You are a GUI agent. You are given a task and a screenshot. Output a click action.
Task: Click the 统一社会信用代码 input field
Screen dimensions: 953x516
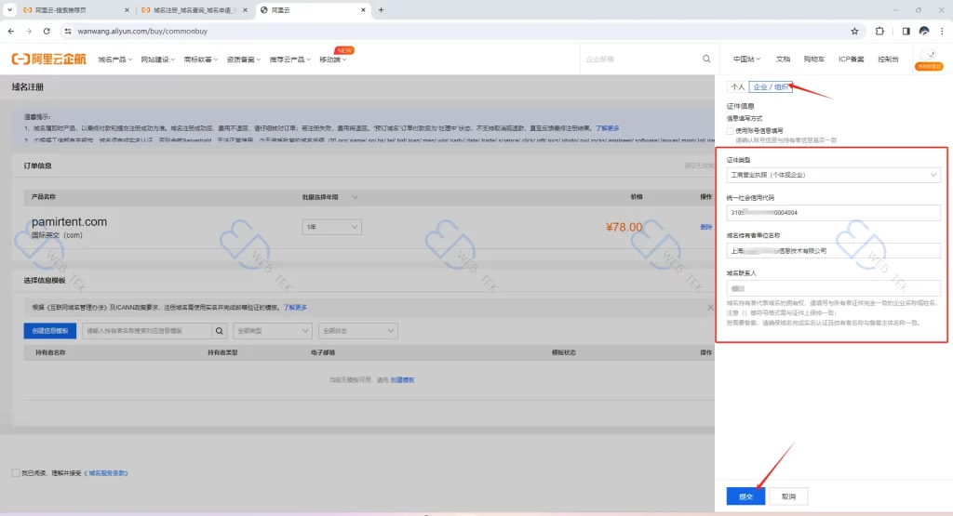coord(833,213)
